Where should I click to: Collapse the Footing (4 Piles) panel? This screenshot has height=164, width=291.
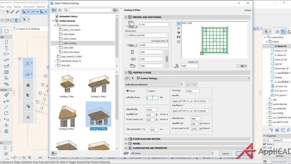(126, 72)
